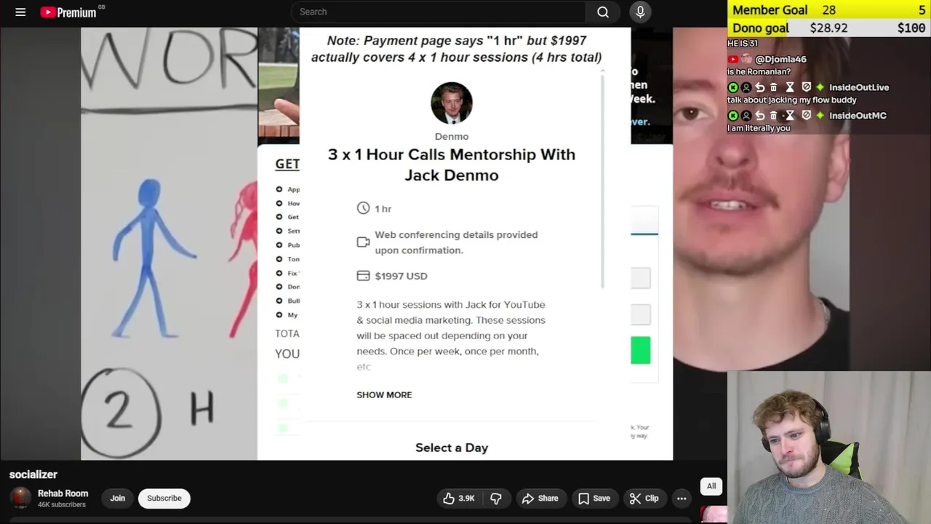Timeout InsideOutMC via the hourglass icon
The image size is (931, 524).
[790, 116]
